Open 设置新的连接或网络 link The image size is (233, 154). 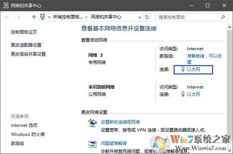click(120, 122)
